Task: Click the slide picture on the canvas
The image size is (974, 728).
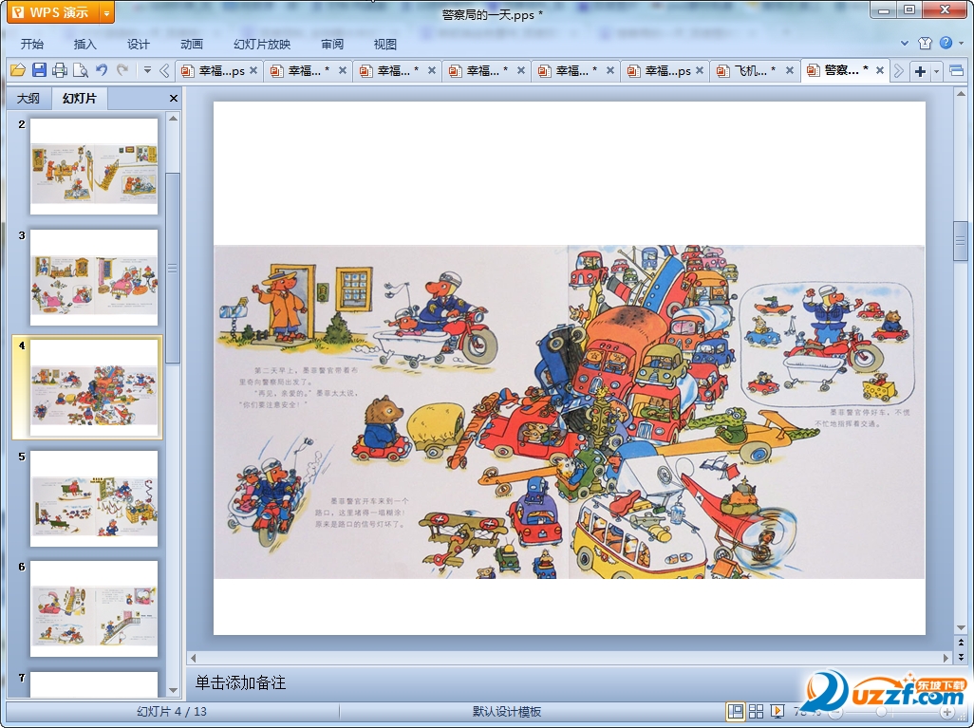Action: [x=569, y=412]
